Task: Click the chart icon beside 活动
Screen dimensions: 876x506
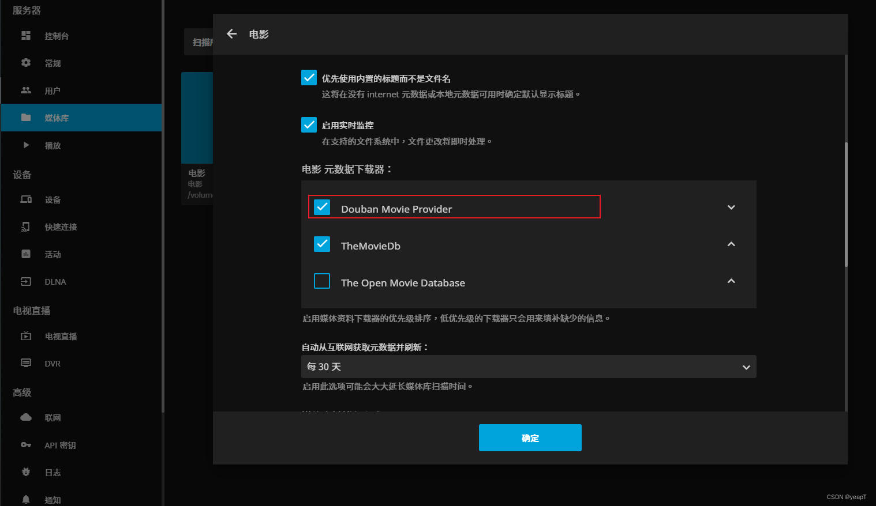Action: coord(26,254)
